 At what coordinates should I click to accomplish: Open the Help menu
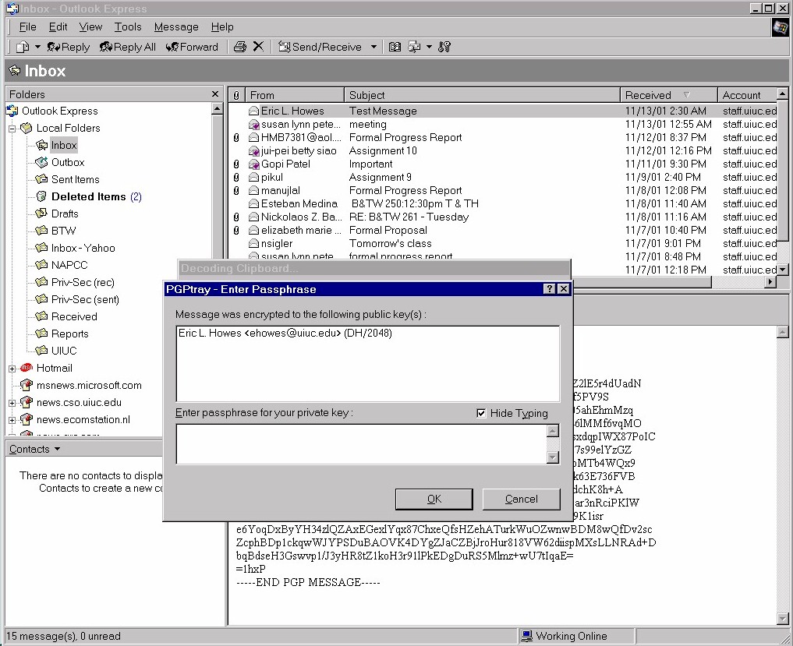coord(222,26)
